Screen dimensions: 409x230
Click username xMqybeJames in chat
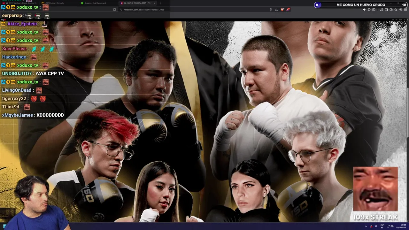click(x=17, y=115)
